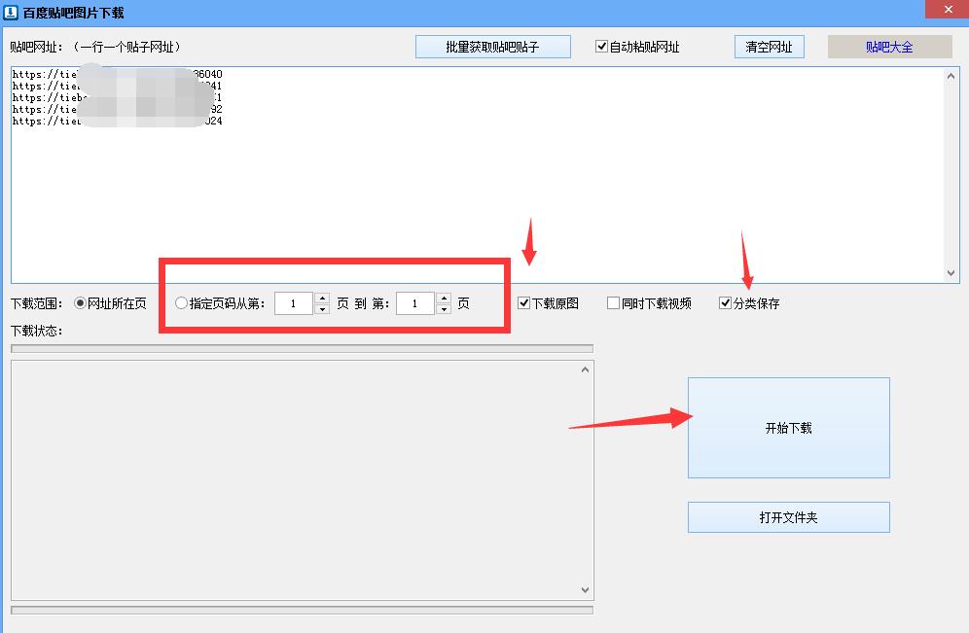969x633 pixels.
Task: Click the 下载范围 label text
Action: 36,303
